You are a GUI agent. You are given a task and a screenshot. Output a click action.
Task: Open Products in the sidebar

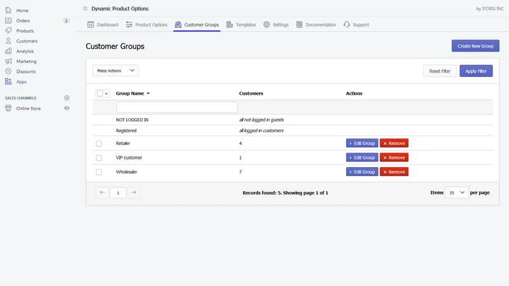coord(25,31)
